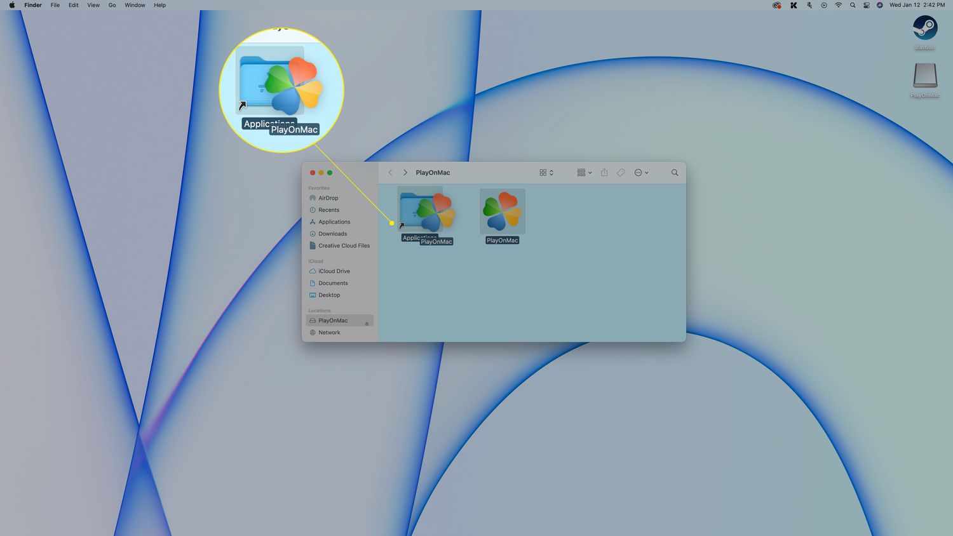Expand the Group By dropdown
The image size is (953, 536).
(584, 173)
